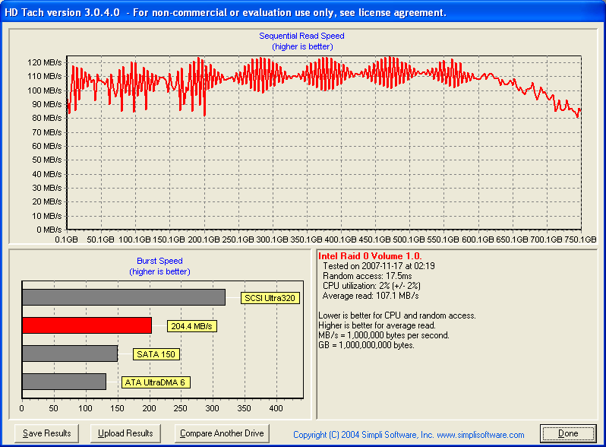Screen dimensions: 606x447
Task: Select the gray SATA 150 bar
Action: click(70, 353)
